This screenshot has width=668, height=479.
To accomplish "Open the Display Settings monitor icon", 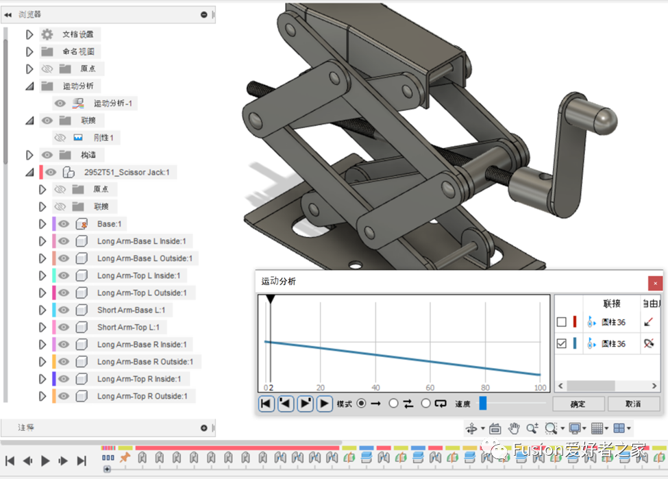I will pyautogui.click(x=574, y=428).
